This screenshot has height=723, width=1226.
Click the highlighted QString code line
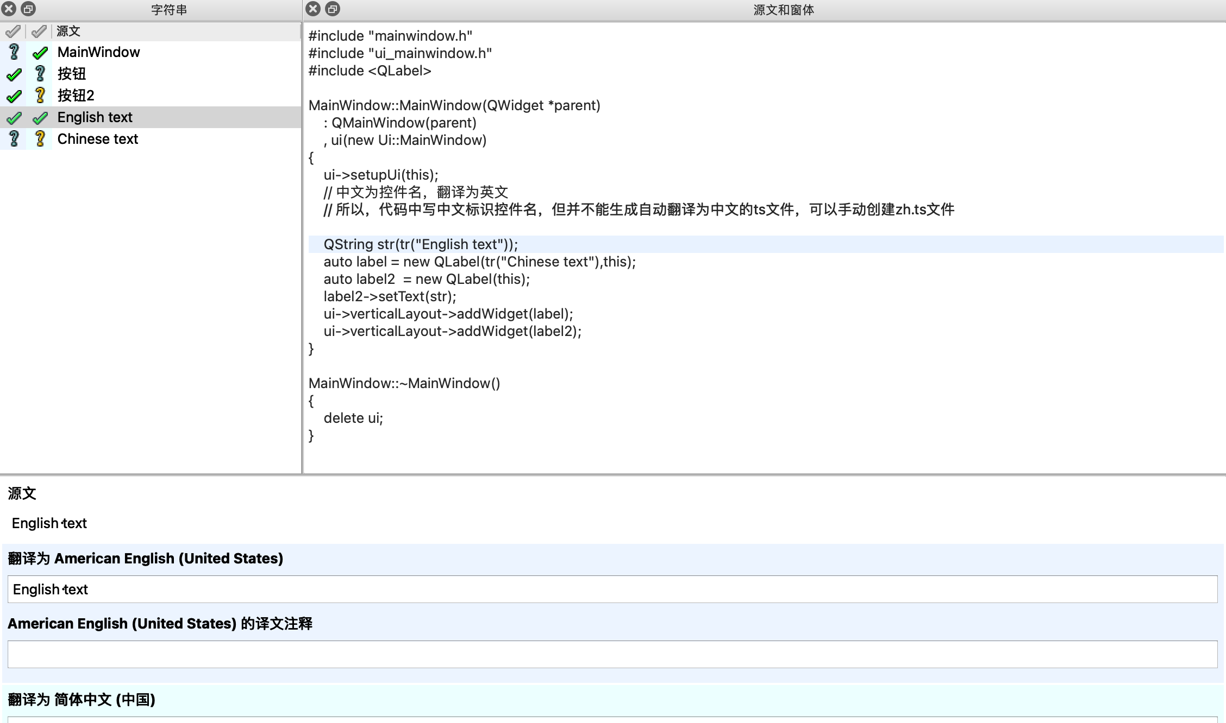(x=421, y=244)
